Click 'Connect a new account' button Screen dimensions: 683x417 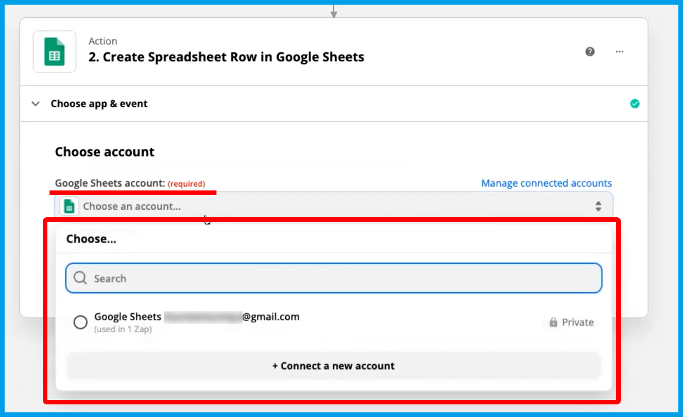(334, 366)
